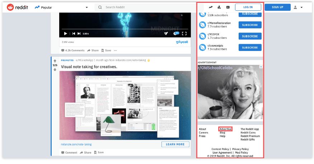The height and width of the screenshot is (164, 314).
Task: Click the video share paper-plane icon
Action: (166, 33)
